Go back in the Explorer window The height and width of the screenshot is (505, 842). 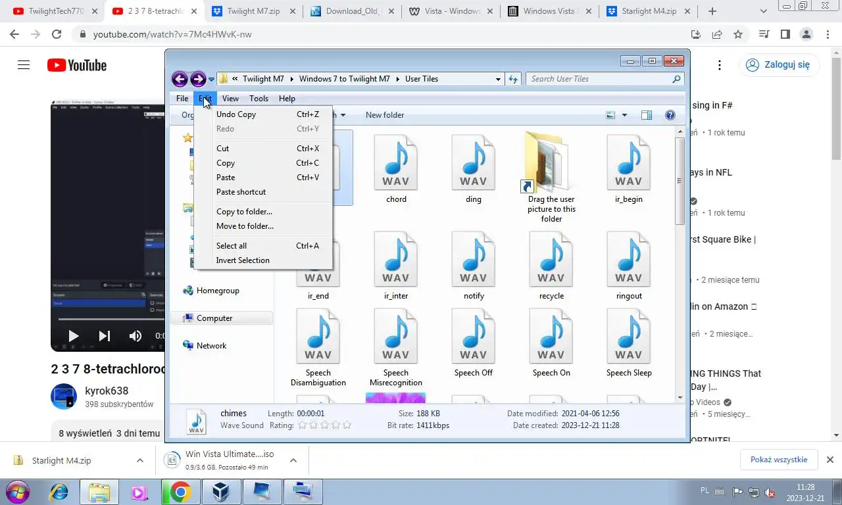pos(180,79)
